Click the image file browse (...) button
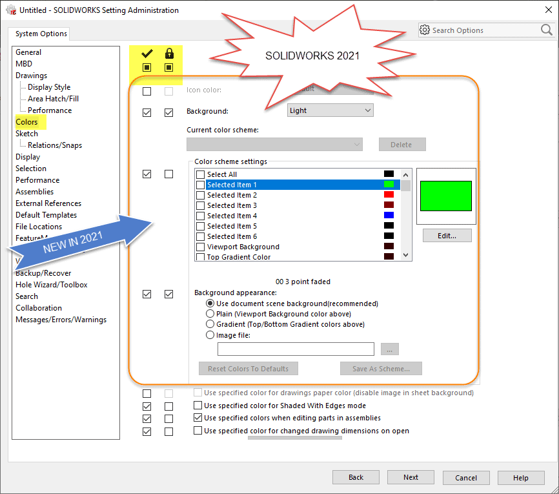Viewport: 559px width, 494px height. tap(390, 349)
